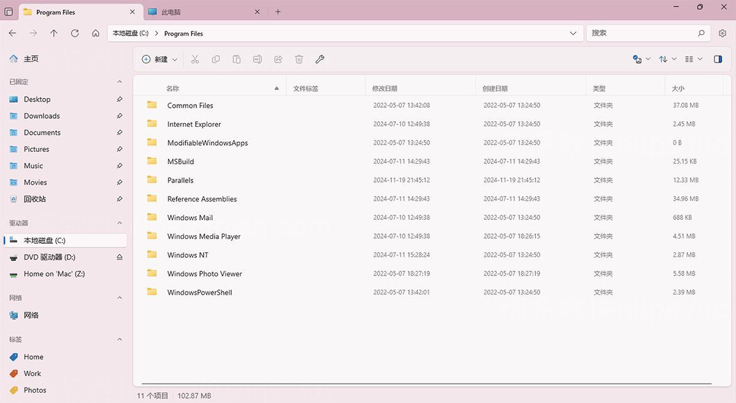The height and width of the screenshot is (403, 736).
Task: Navigate up one level using the up arrow
Action: point(54,33)
